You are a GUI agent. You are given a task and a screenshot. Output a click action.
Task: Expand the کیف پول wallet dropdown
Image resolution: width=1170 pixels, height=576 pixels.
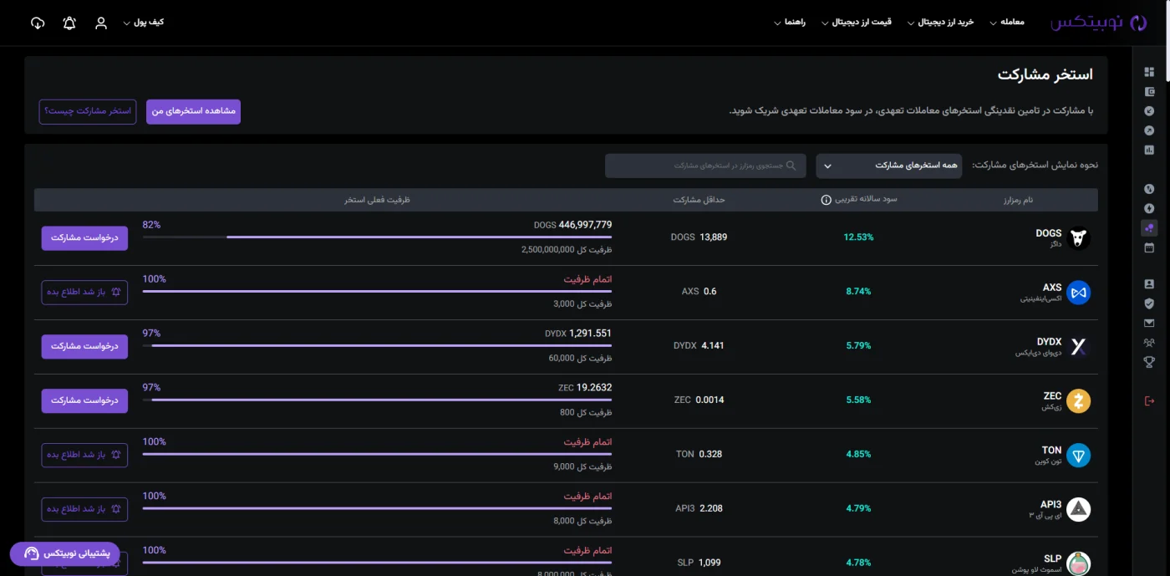point(143,23)
